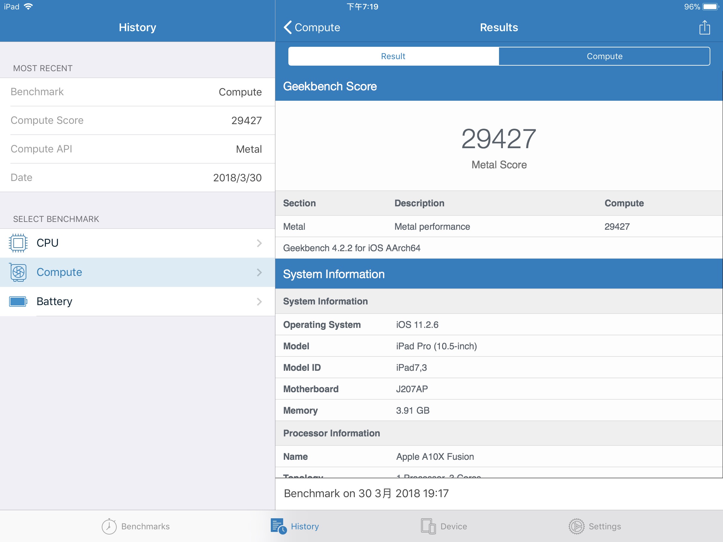The height and width of the screenshot is (542, 723).
Task: Tap the Benchmarks stopwatch icon
Action: click(109, 526)
